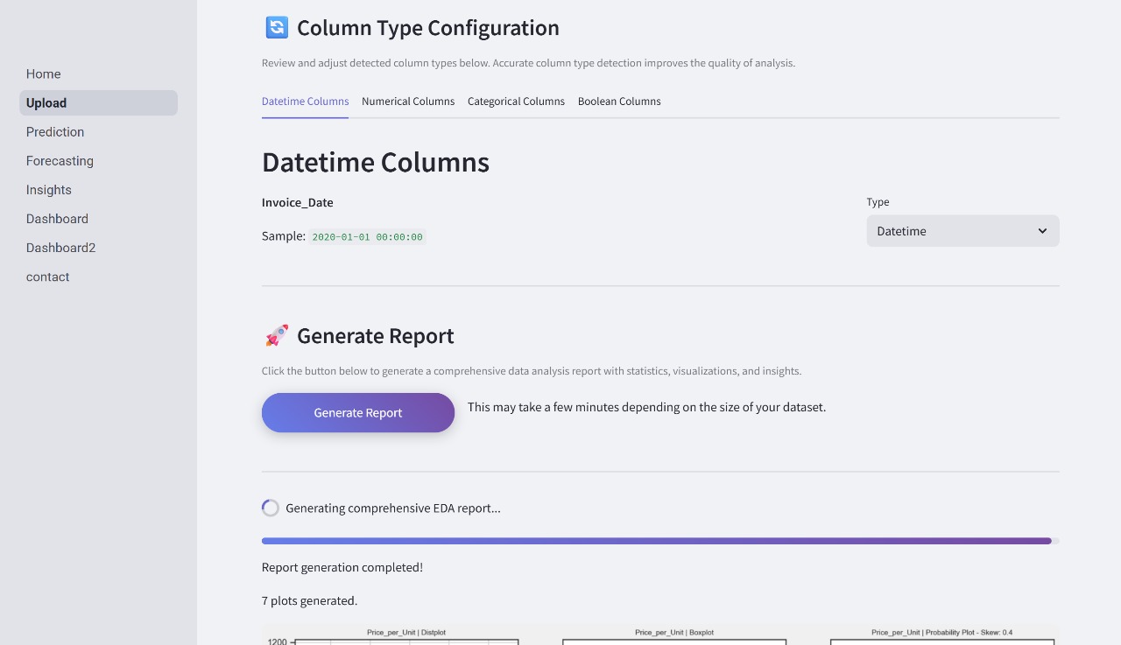Image resolution: width=1121 pixels, height=645 pixels.
Task: Select the Datetime Columns tab
Action: click(x=305, y=102)
